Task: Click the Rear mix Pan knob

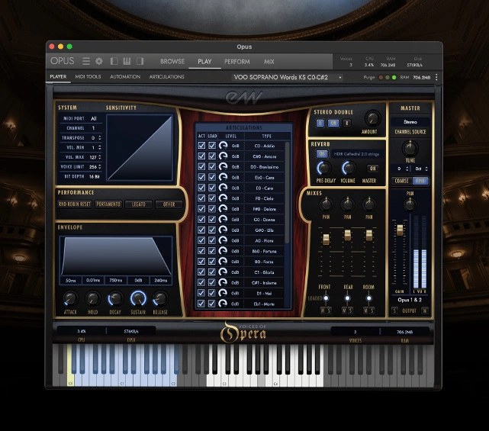Action: click(347, 204)
